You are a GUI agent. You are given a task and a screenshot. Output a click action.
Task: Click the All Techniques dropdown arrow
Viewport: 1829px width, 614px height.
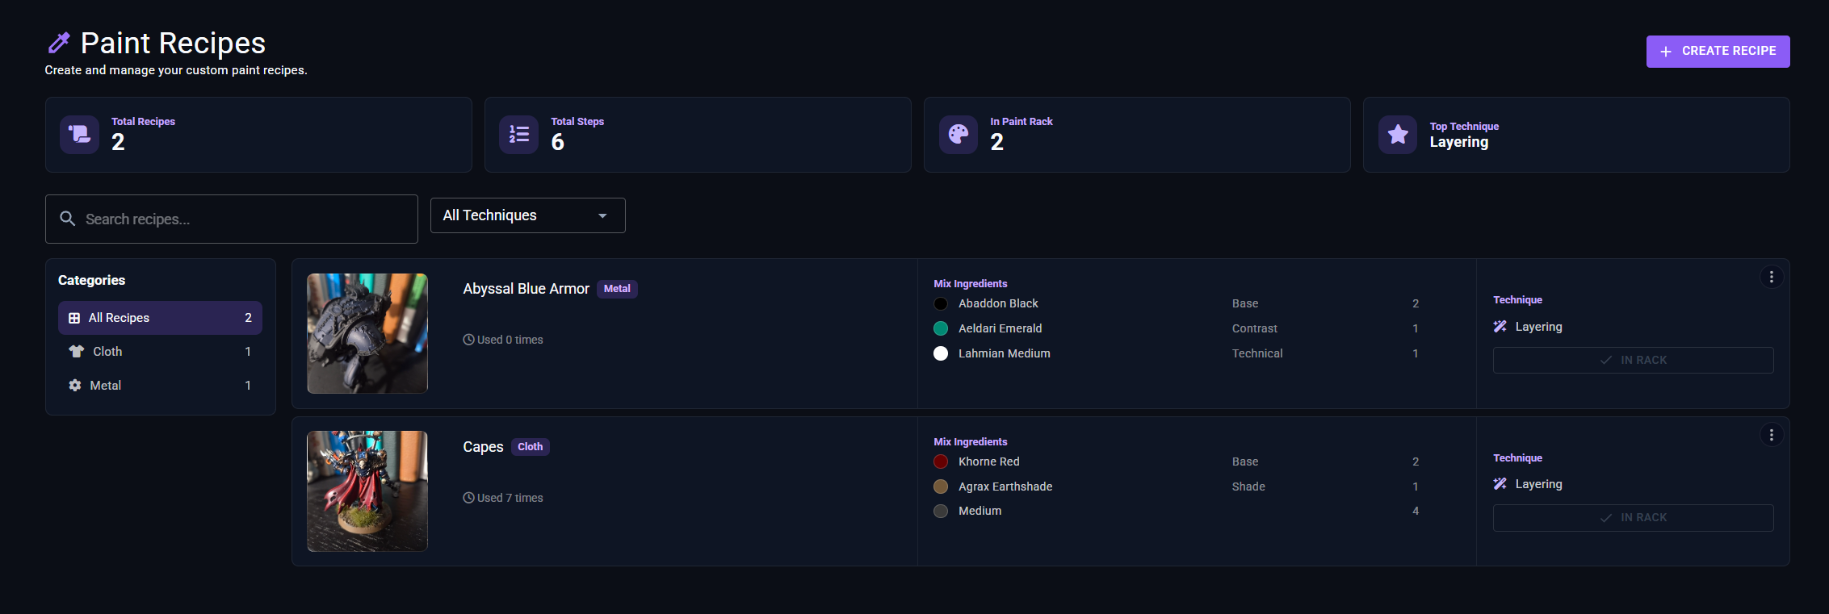(602, 216)
